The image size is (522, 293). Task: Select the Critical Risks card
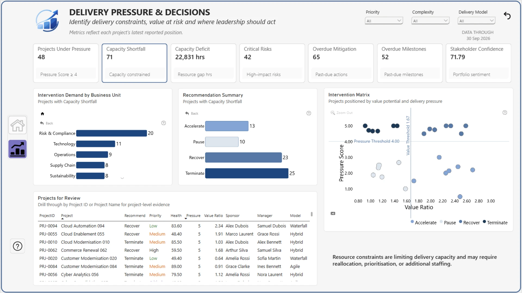point(272,63)
